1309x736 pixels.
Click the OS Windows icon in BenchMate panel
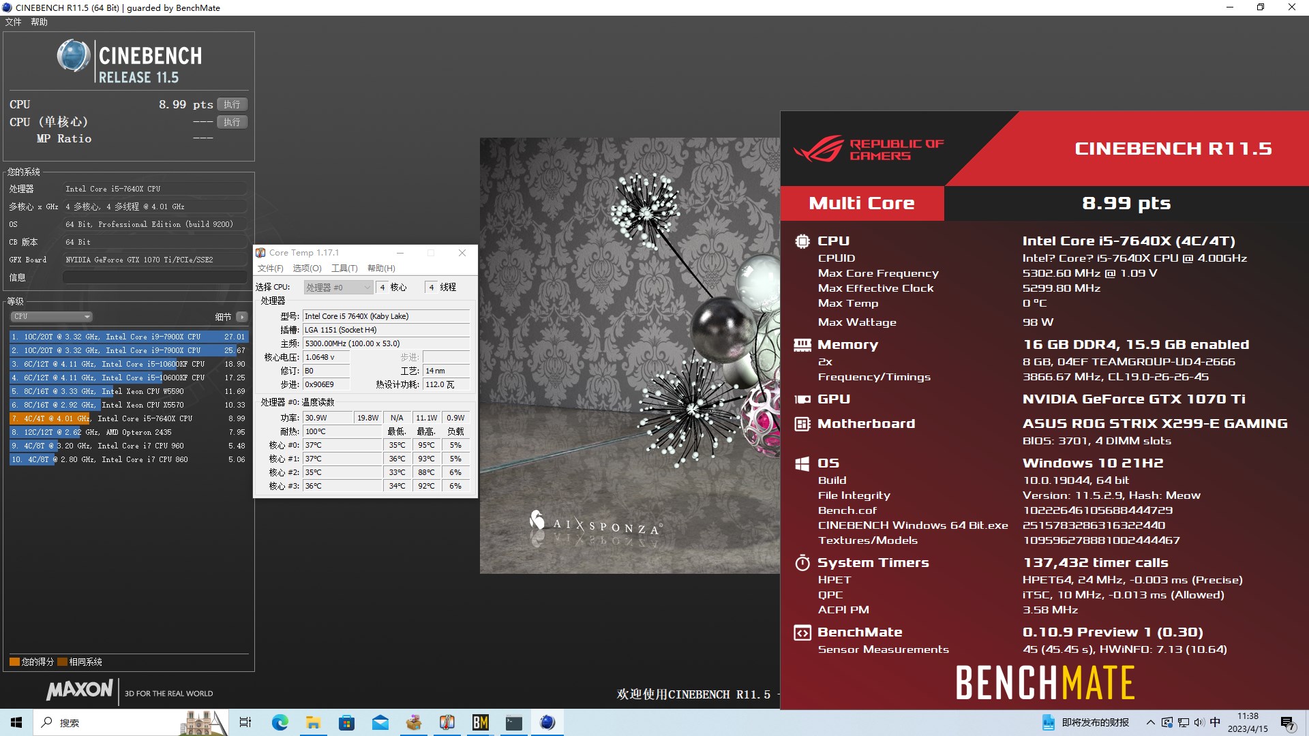tap(802, 463)
